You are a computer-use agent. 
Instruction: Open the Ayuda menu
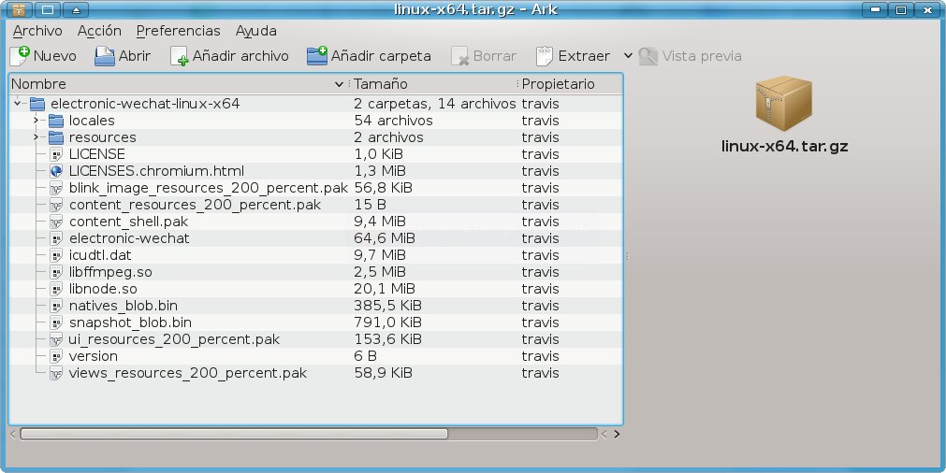255,31
